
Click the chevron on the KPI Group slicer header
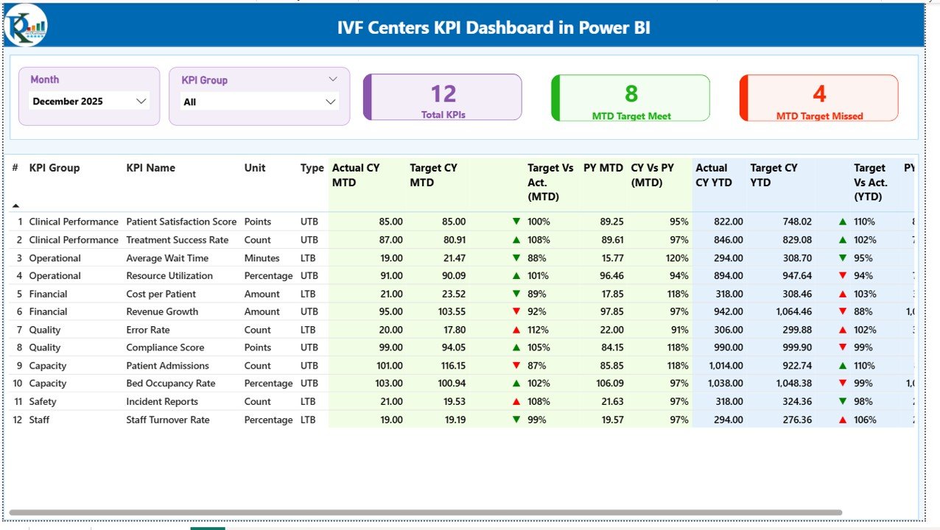pos(334,79)
